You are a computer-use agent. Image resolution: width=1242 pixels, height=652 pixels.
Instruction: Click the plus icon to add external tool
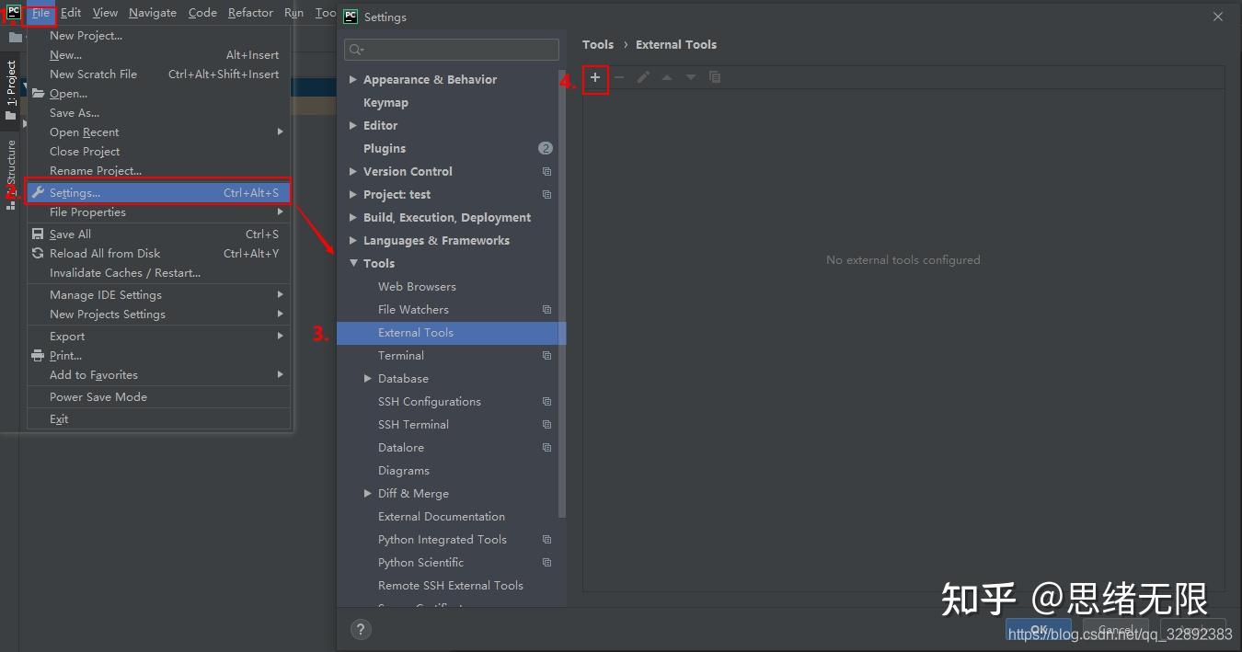595,78
